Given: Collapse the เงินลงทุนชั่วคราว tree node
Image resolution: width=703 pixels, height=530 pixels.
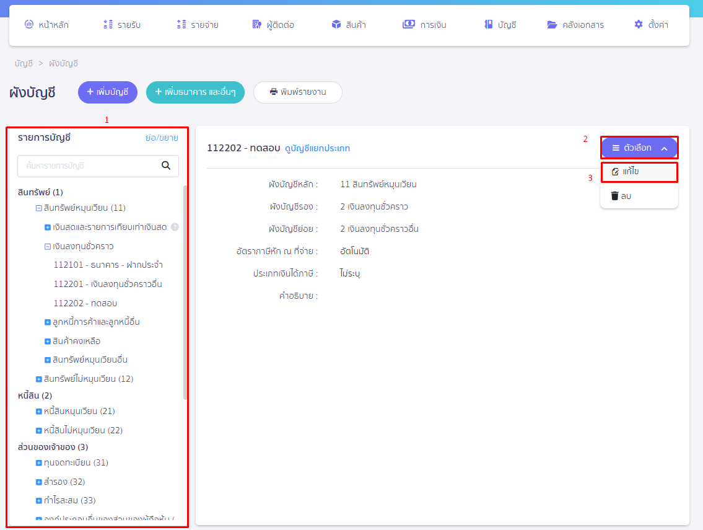Looking at the screenshot, I should (48, 246).
